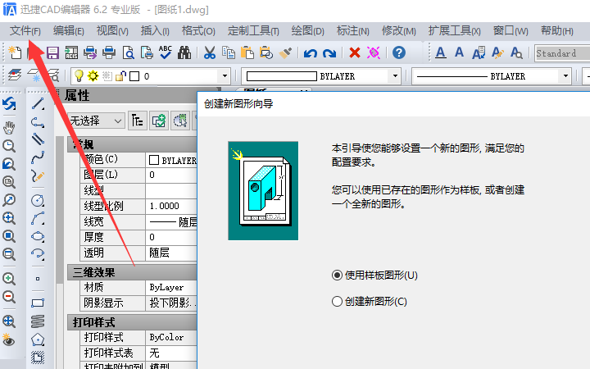Screen dimensions: 590x369
Task: Open the 扩展工具(X) menu
Action: click(454, 31)
